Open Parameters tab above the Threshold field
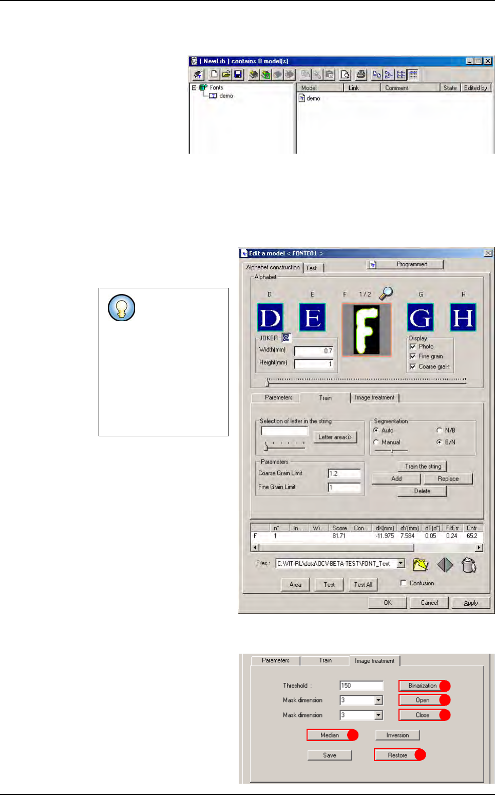495x795 pixels. [x=276, y=660]
